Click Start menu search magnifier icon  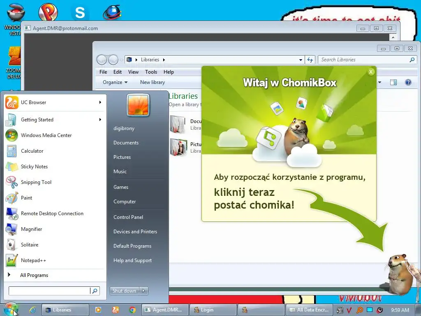tap(95, 291)
